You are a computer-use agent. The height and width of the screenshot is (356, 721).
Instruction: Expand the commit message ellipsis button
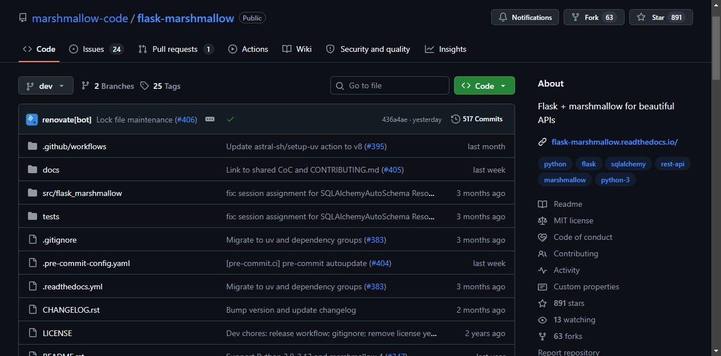[210, 119]
